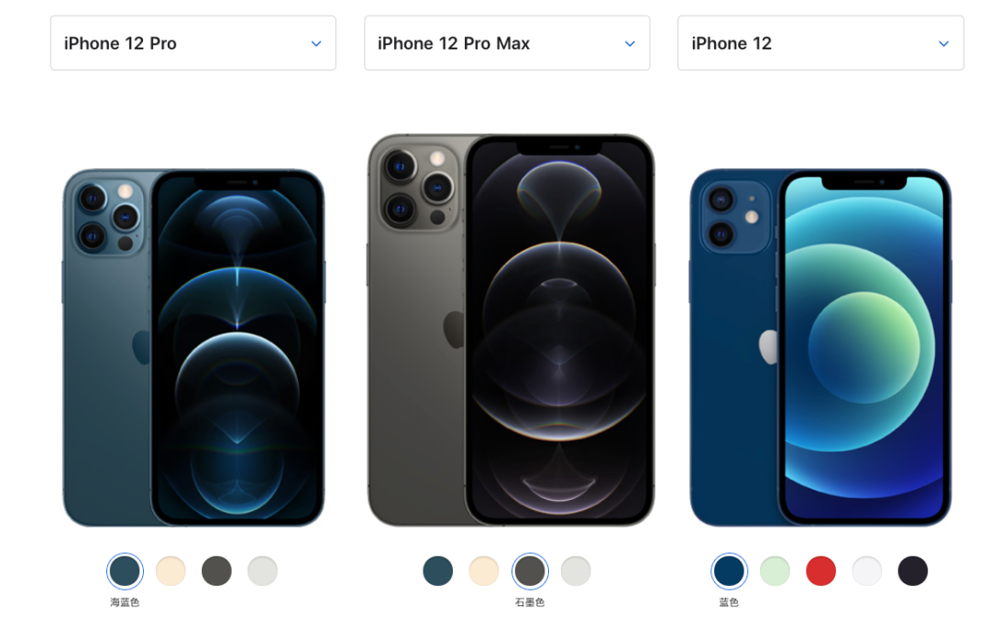The image size is (990, 619).
Task: Select green color for iPhone 12
Action: 775,571
